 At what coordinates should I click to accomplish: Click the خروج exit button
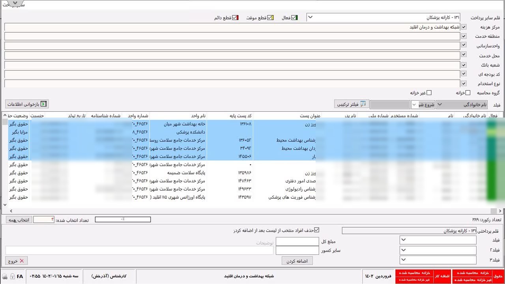coord(16,261)
